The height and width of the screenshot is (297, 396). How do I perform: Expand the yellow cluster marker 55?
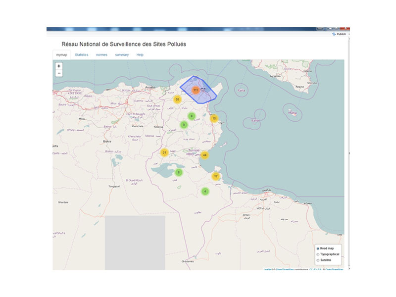(177, 99)
